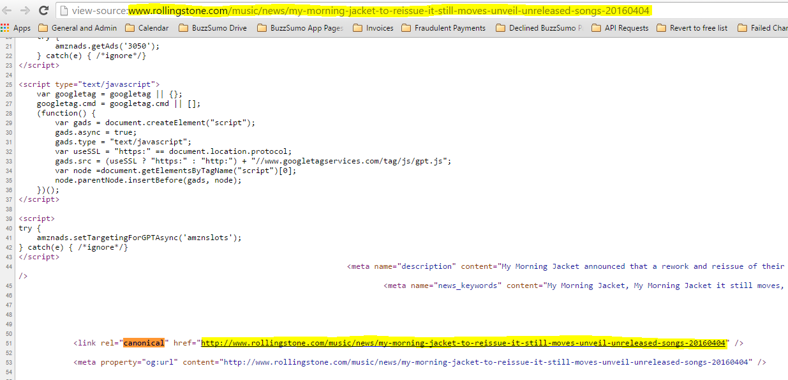
Task: Open the BuzzSumo Drive bookmark folder
Action: [212, 28]
